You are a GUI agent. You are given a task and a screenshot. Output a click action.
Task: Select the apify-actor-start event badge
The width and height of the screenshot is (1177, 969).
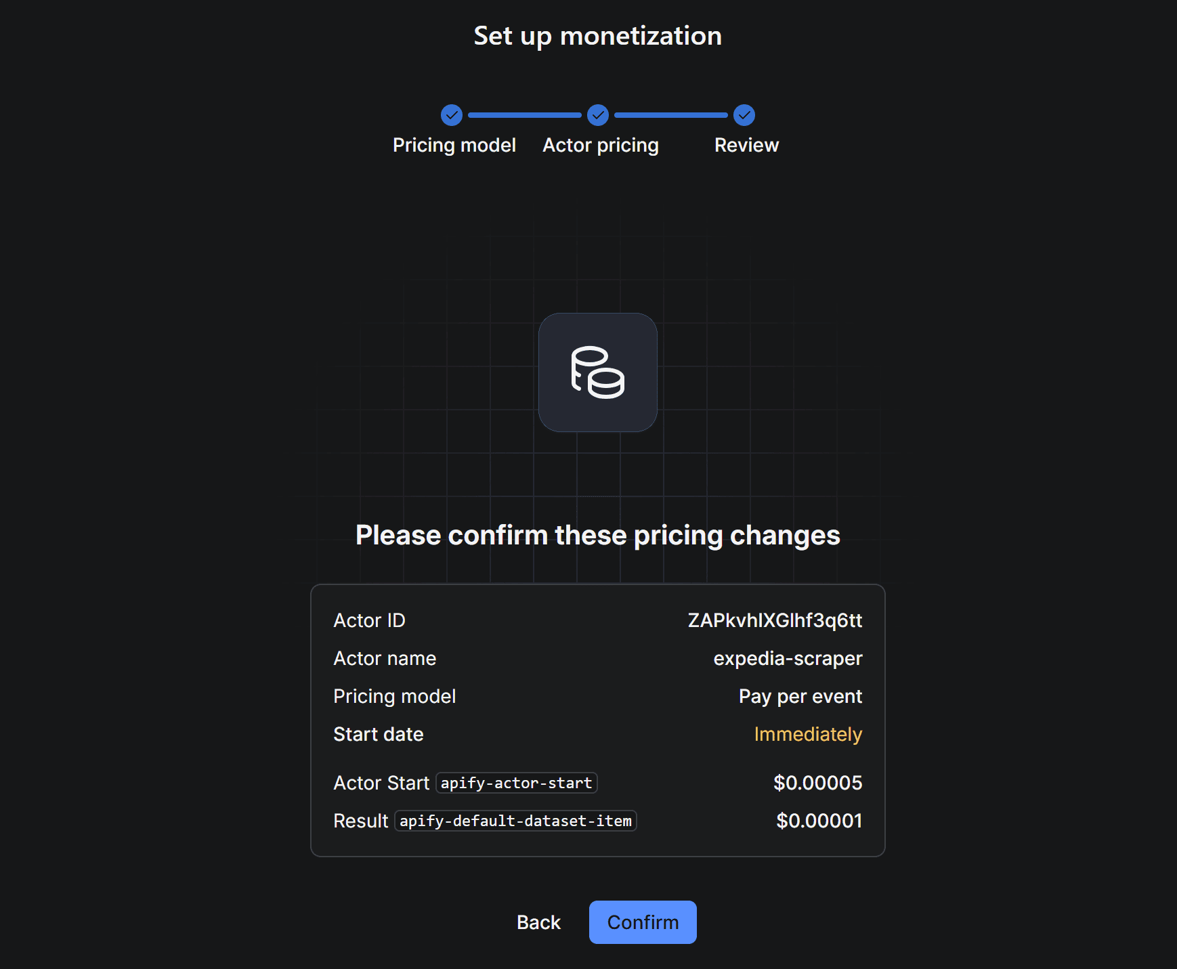[x=517, y=783]
